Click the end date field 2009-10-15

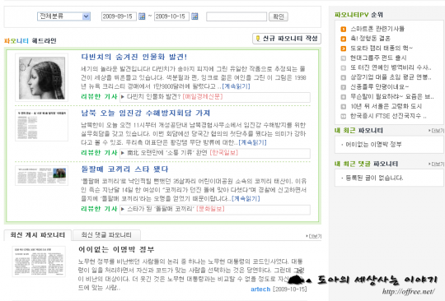coord(171,16)
